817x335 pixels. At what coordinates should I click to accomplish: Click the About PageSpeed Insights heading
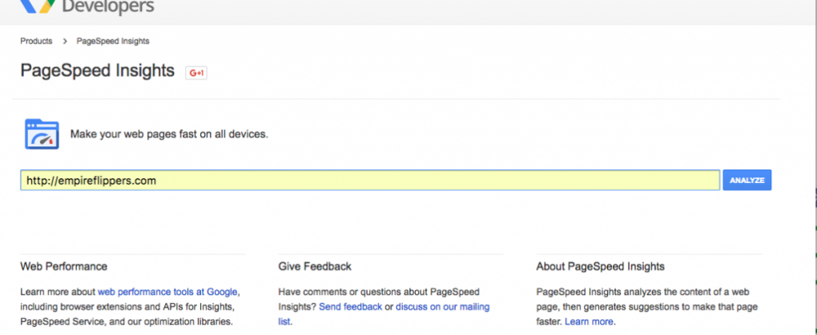[x=600, y=266]
